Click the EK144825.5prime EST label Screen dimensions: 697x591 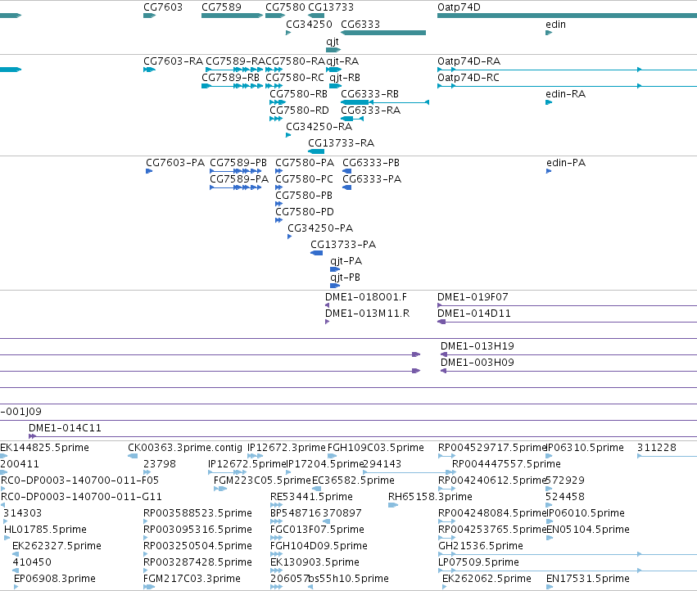44,448
